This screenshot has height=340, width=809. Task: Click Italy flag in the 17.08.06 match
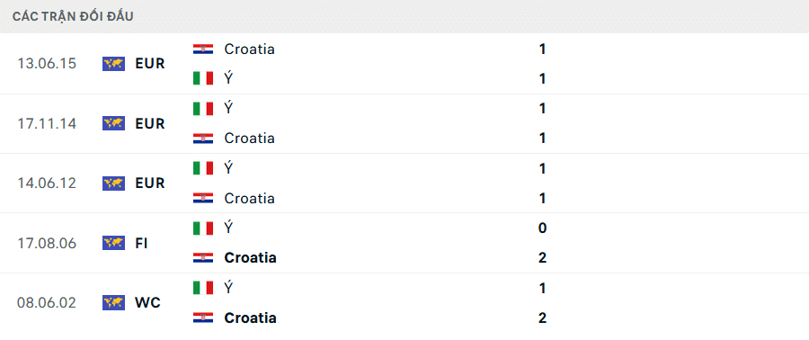(x=203, y=228)
